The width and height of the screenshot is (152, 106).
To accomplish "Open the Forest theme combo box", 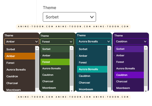I will [x=57, y=42].
